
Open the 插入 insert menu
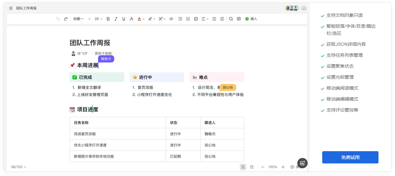[x=251, y=19]
